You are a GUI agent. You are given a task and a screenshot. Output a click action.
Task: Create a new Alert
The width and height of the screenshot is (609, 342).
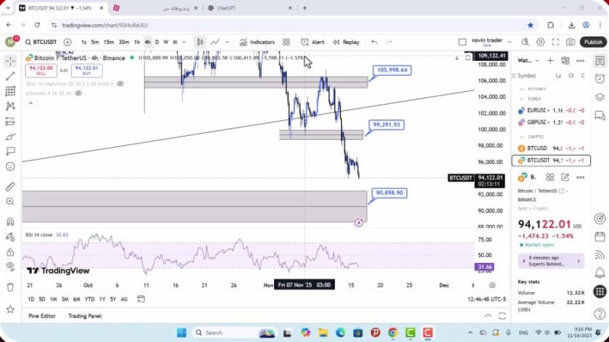click(x=313, y=42)
